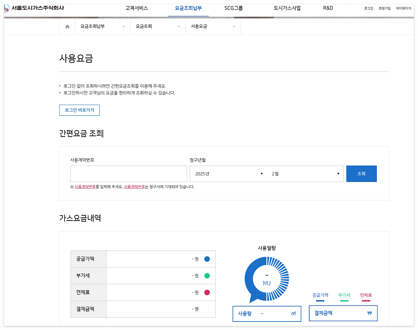Open the 2025년 billing year dropdown
This screenshot has width=418, height=330.
228,174
